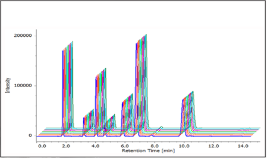The image size is (267, 158).
Task: Select the 200000 tick label on y-axis
Action: click(x=23, y=36)
